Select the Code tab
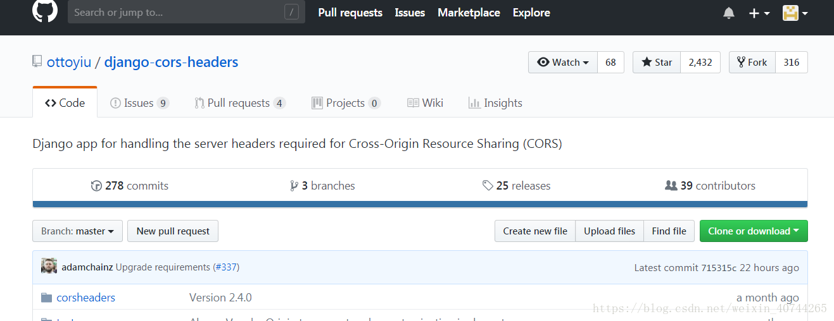Viewport: 834px width, 321px height. point(65,103)
